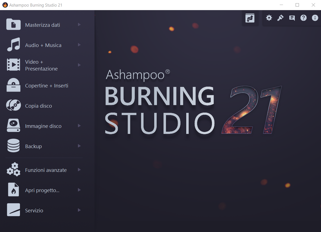Screen dimensions: 321x232
Task: Click the Ashampoo Burning Studio 21 title text
Action: (x=36, y=5)
